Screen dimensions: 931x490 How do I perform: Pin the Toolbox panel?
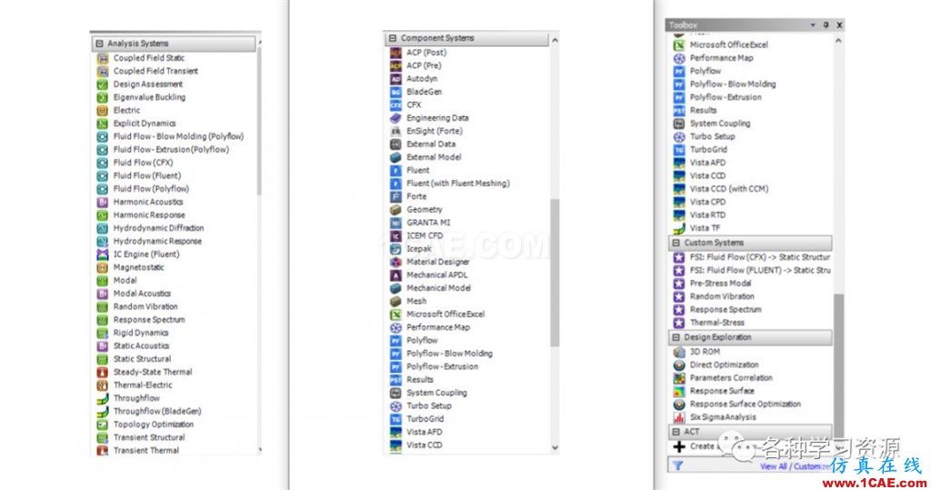826,25
